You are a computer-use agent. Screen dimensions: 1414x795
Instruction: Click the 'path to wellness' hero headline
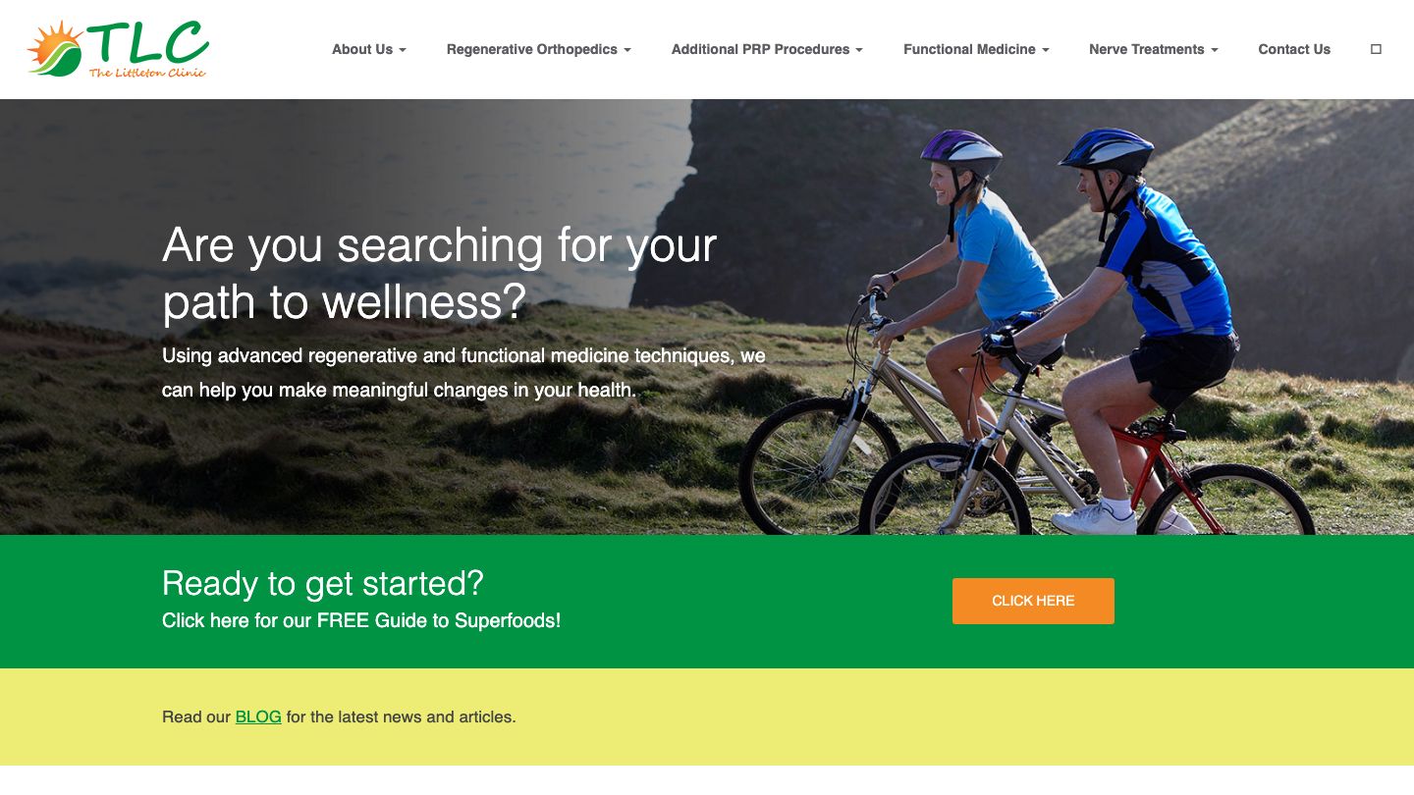pyautogui.click(x=439, y=273)
